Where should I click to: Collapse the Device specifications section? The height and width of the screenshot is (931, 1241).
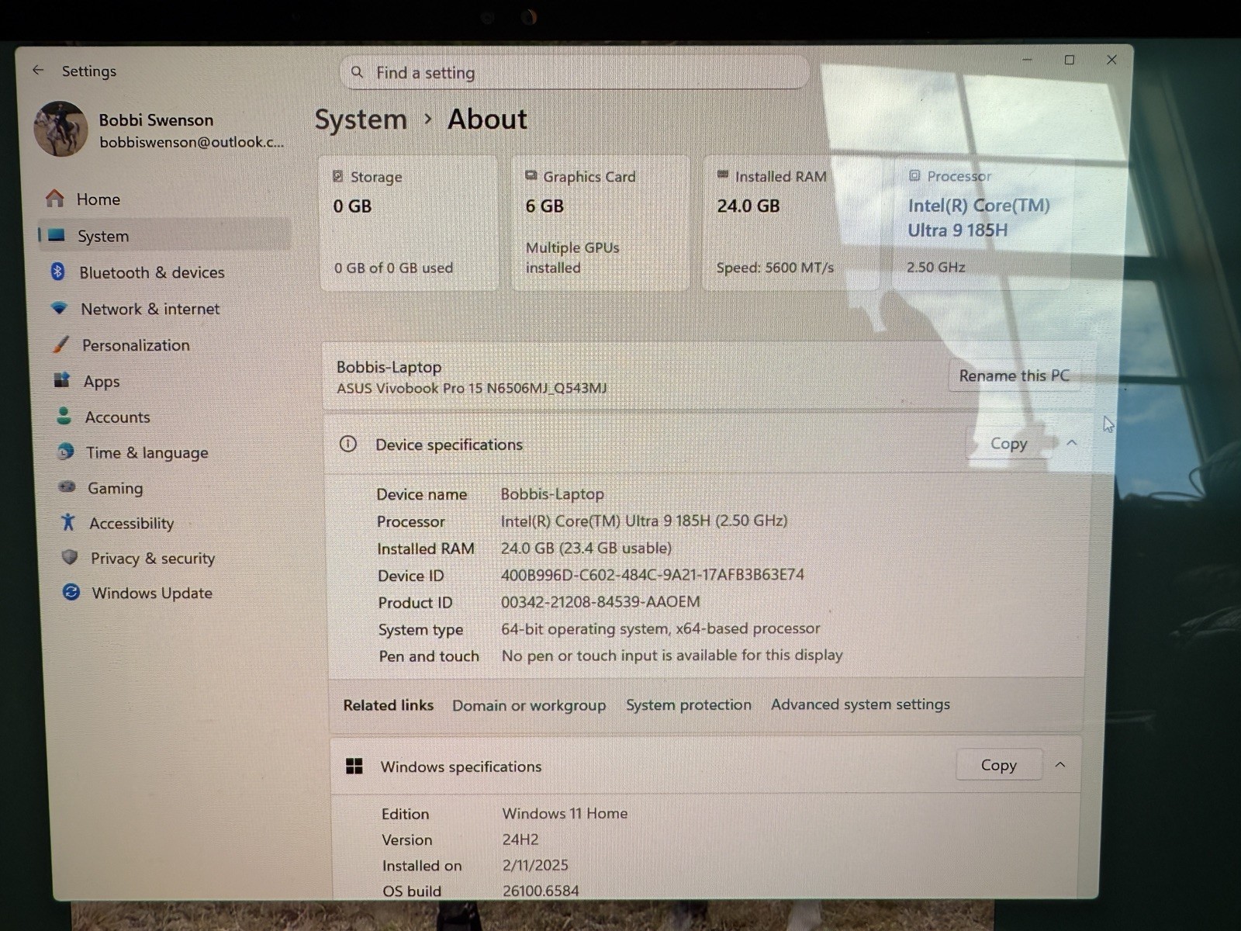point(1072,442)
